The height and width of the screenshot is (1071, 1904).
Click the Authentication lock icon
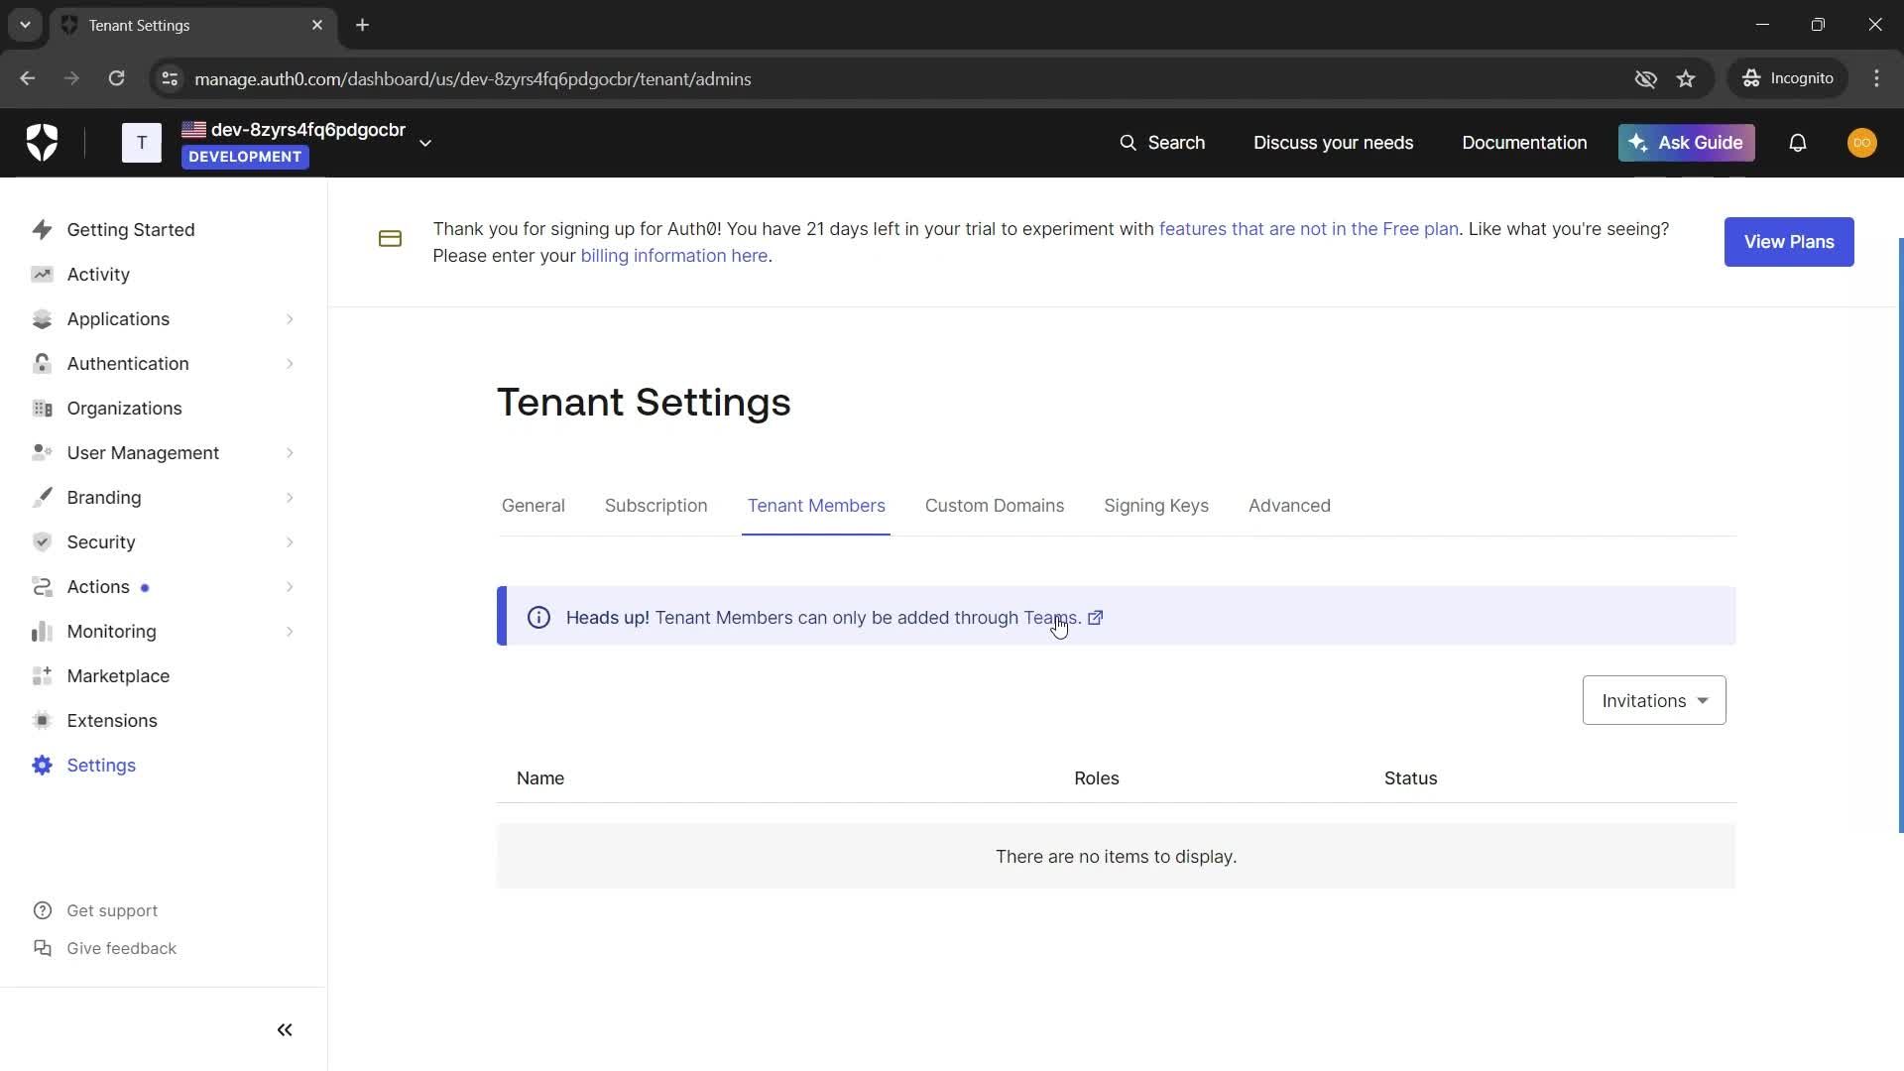[x=42, y=364]
